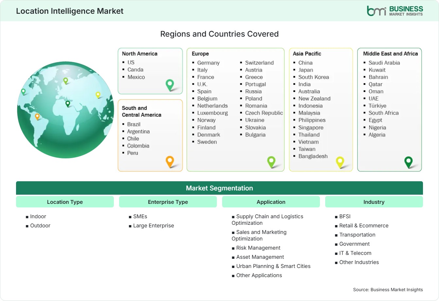Click the Location Intelligence Market title
The height and width of the screenshot is (301, 439).
[x=70, y=11]
